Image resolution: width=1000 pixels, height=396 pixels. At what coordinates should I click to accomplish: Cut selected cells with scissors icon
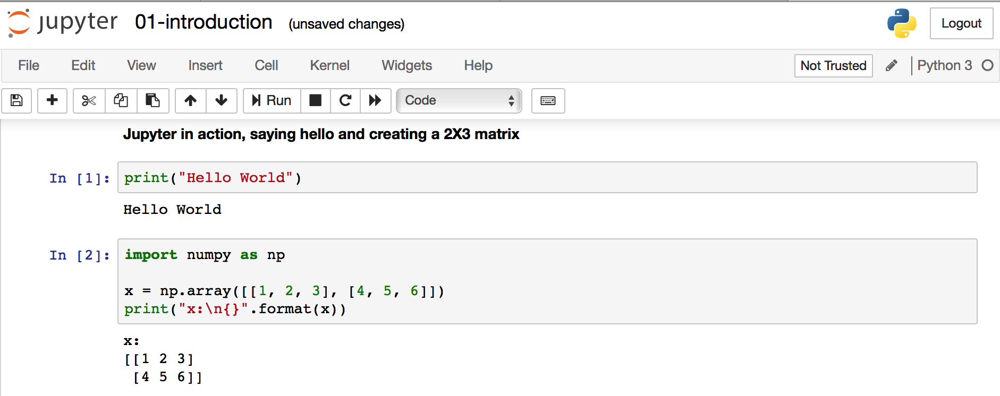click(x=89, y=100)
